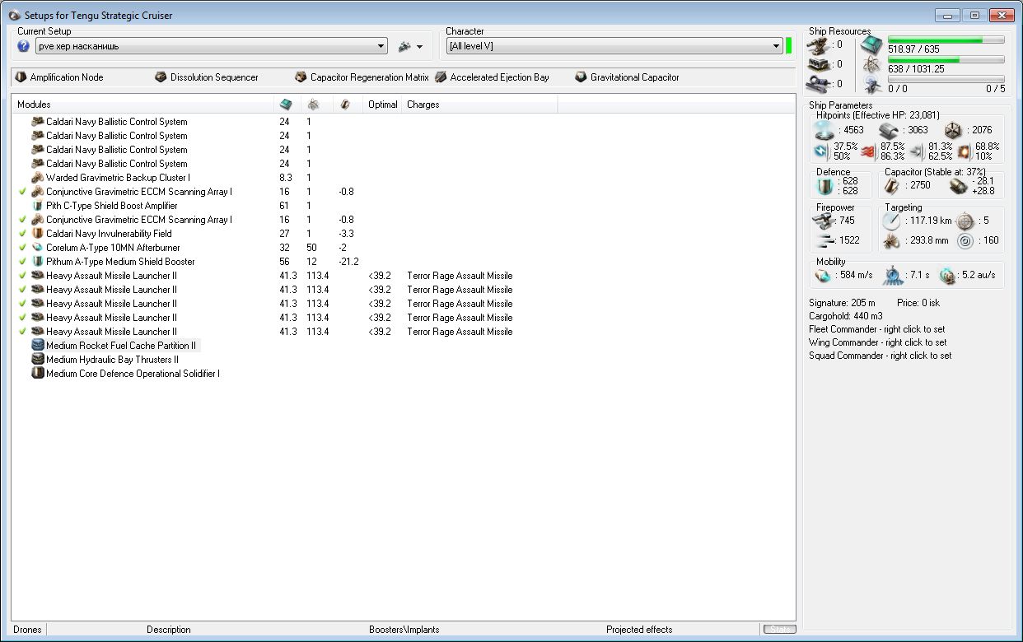Screen dimensions: 1023x642
Task: Click the EM resistance icon
Action: [820, 151]
